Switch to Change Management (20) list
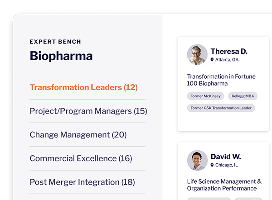Image resolution: width=272 pixels, height=200 pixels. 78,135
